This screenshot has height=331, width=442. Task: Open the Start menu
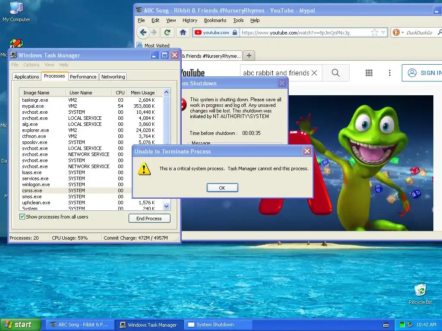point(20,325)
